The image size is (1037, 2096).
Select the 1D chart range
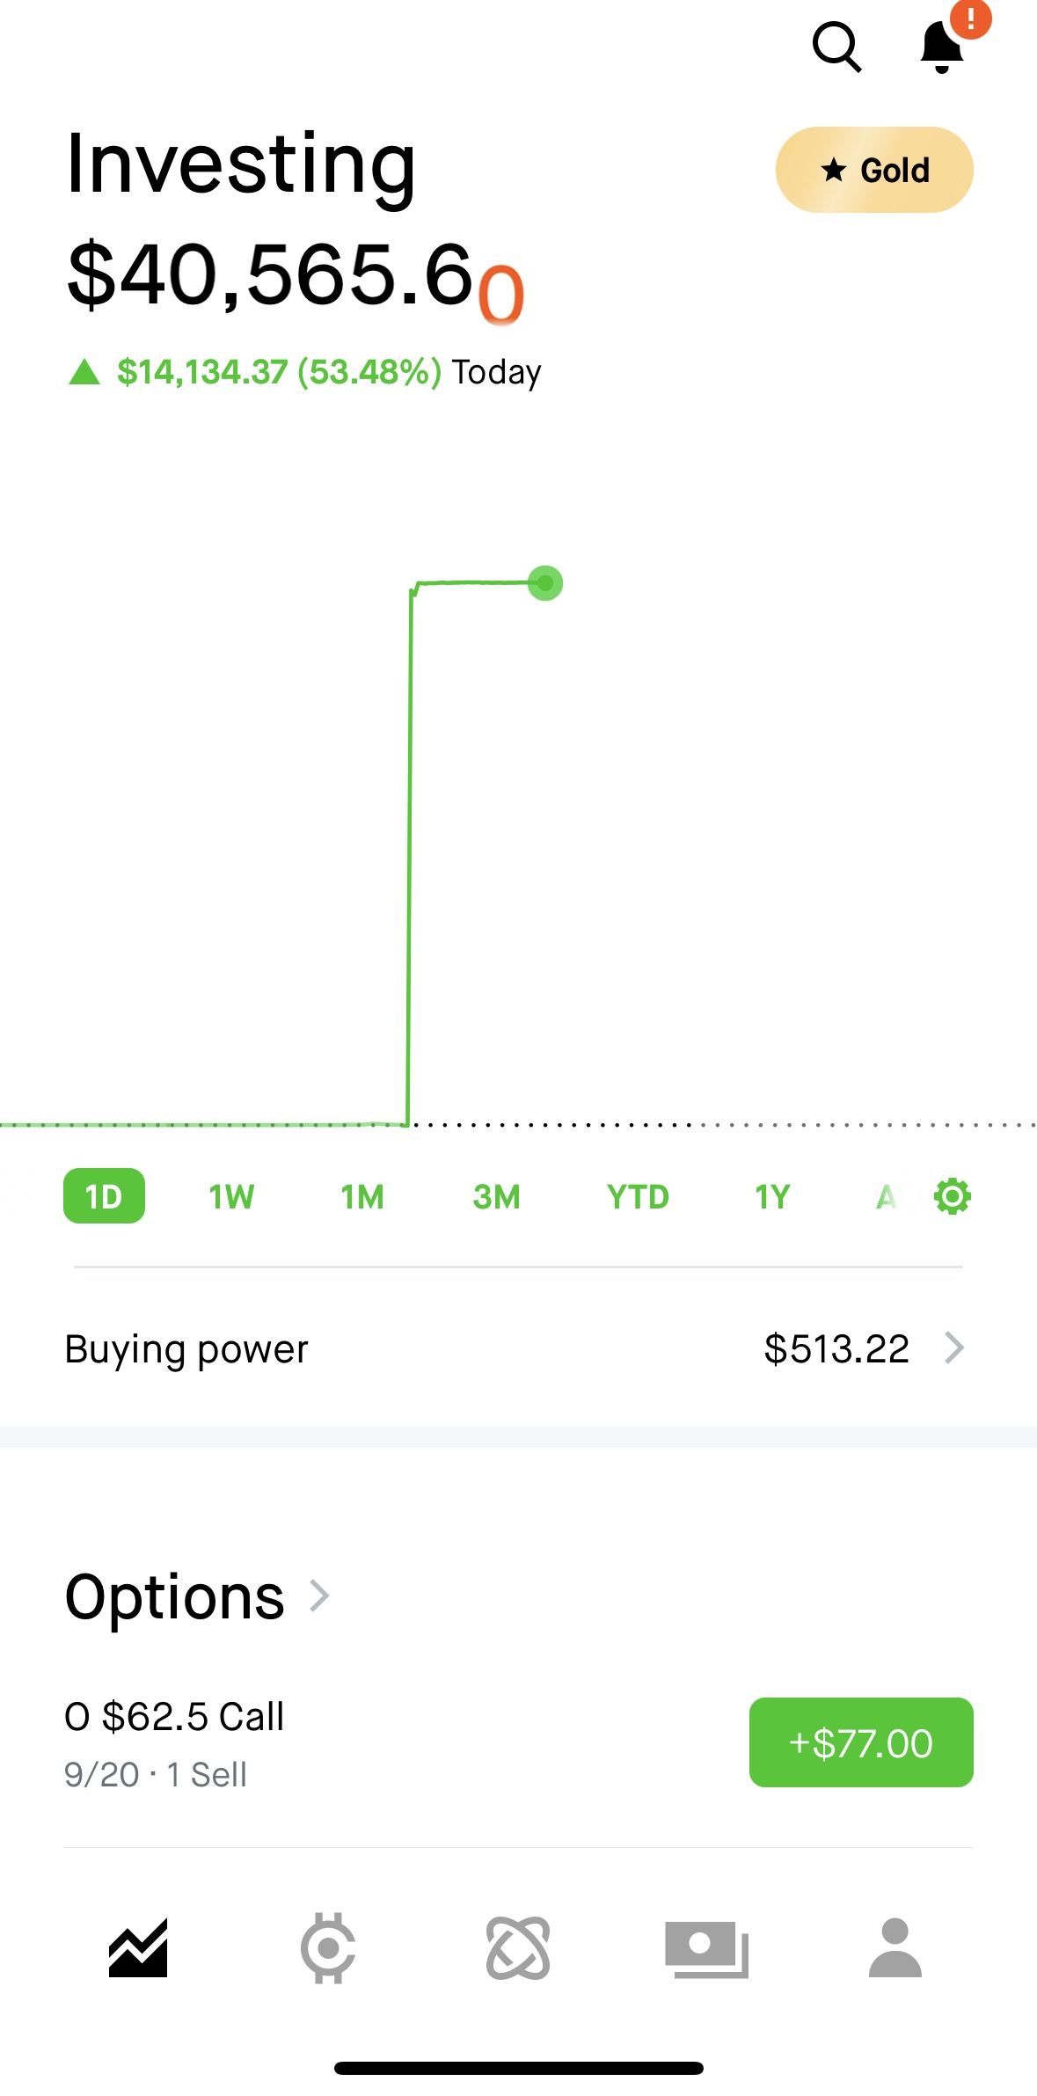click(104, 1196)
